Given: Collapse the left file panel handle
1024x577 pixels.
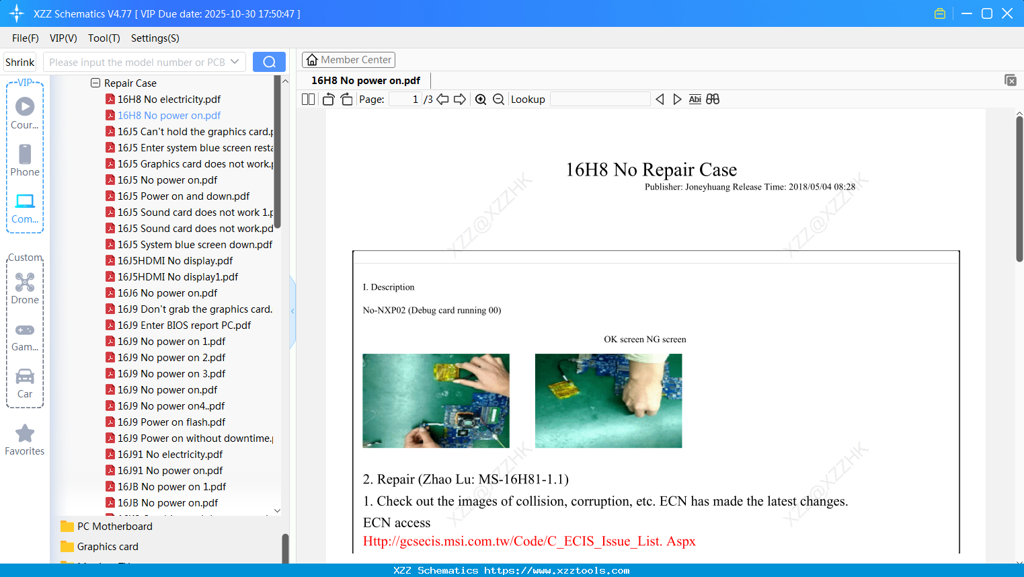Looking at the screenshot, I should [292, 311].
